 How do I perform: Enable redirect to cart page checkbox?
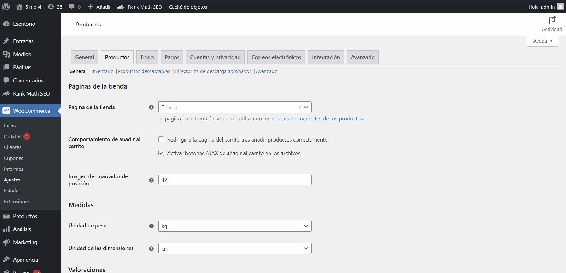coord(161,140)
